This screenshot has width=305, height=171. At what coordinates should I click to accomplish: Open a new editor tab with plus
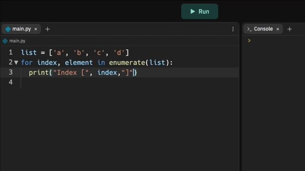pyautogui.click(x=48, y=29)
